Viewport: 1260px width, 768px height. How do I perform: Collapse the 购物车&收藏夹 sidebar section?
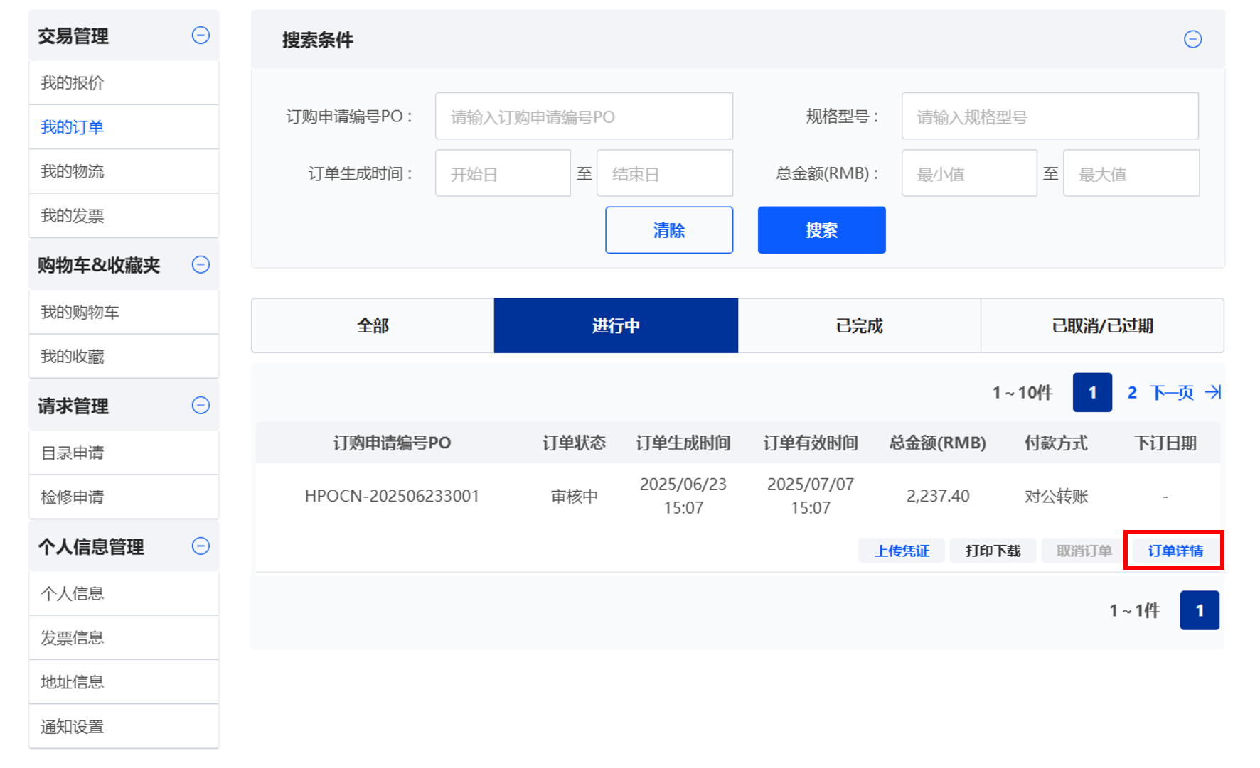(x=201, y=265)
